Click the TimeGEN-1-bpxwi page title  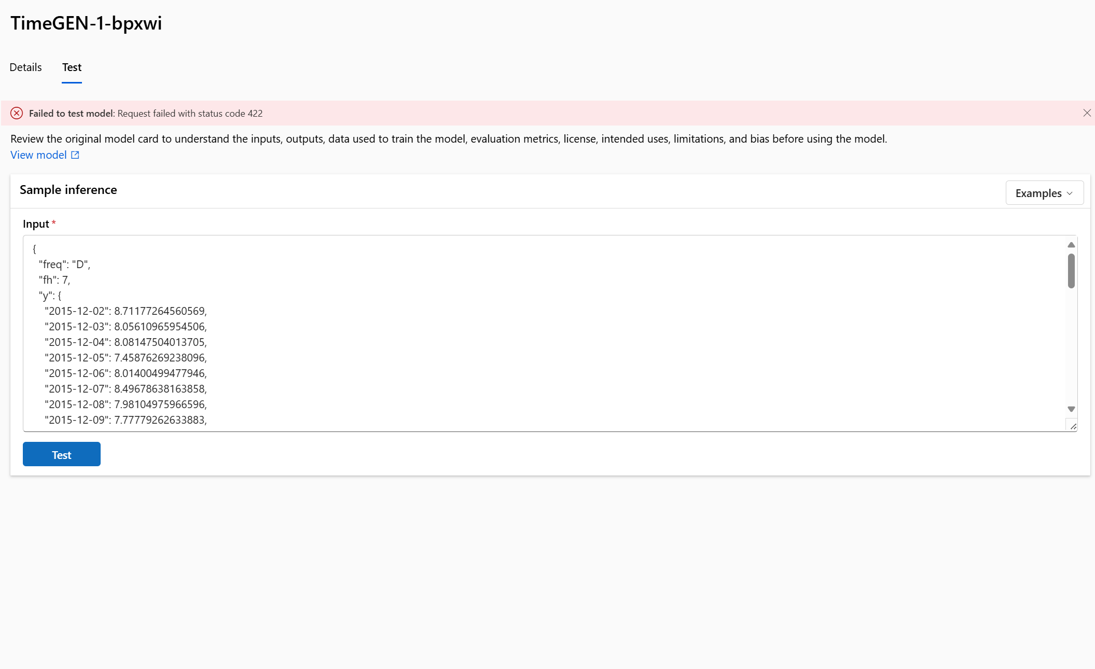pos(86,23)
